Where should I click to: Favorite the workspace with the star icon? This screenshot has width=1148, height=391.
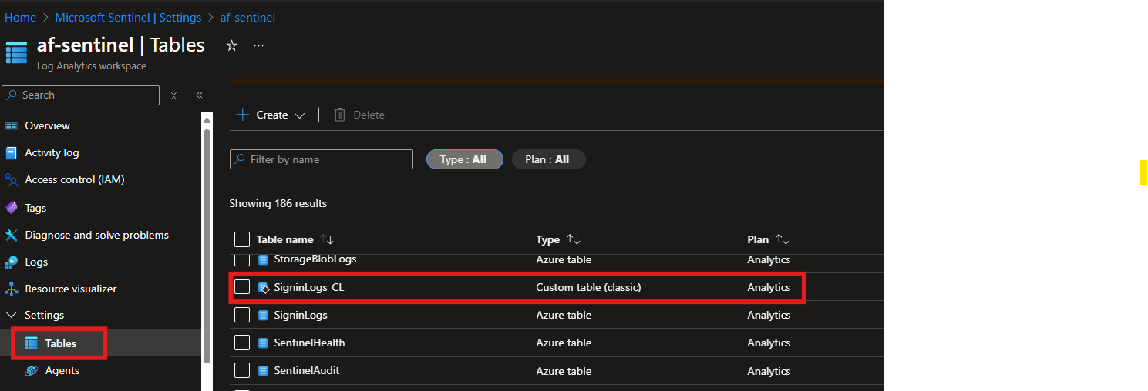231,45
